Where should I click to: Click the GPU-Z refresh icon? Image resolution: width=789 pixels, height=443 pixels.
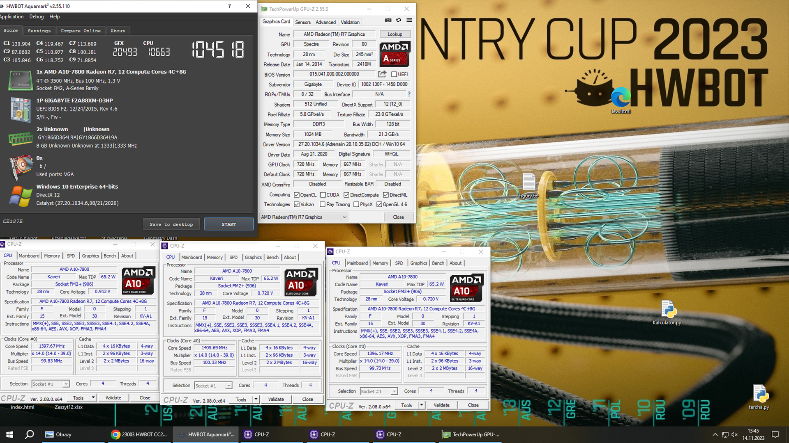point(399,20)
